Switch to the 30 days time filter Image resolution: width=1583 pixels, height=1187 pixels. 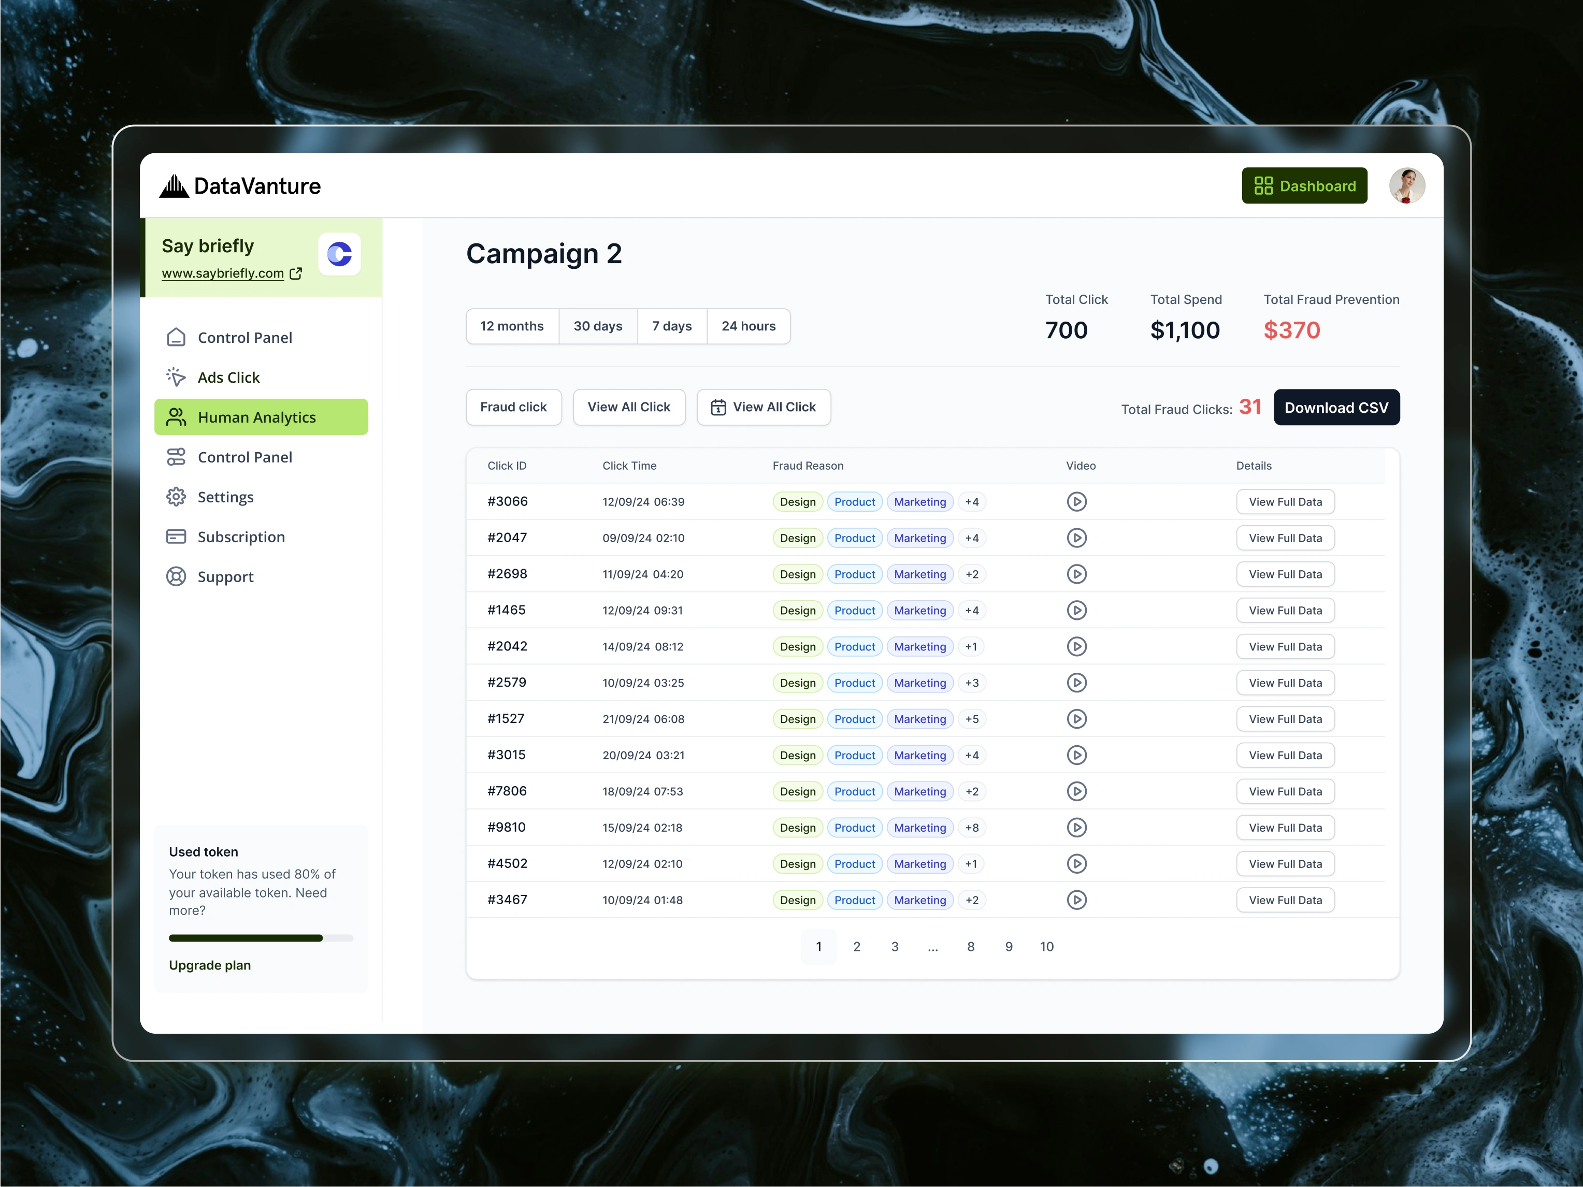(598, 326)
